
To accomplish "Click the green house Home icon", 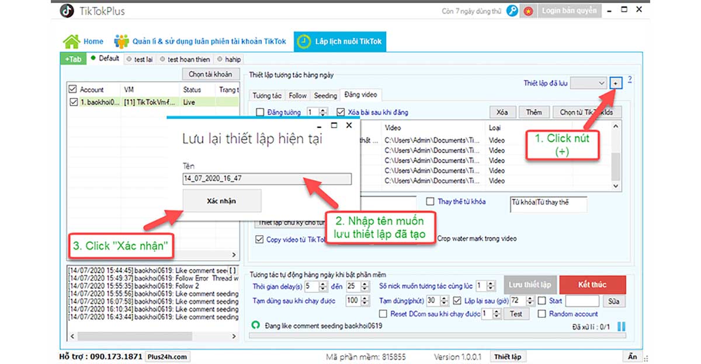I will [x=71, y=41].
